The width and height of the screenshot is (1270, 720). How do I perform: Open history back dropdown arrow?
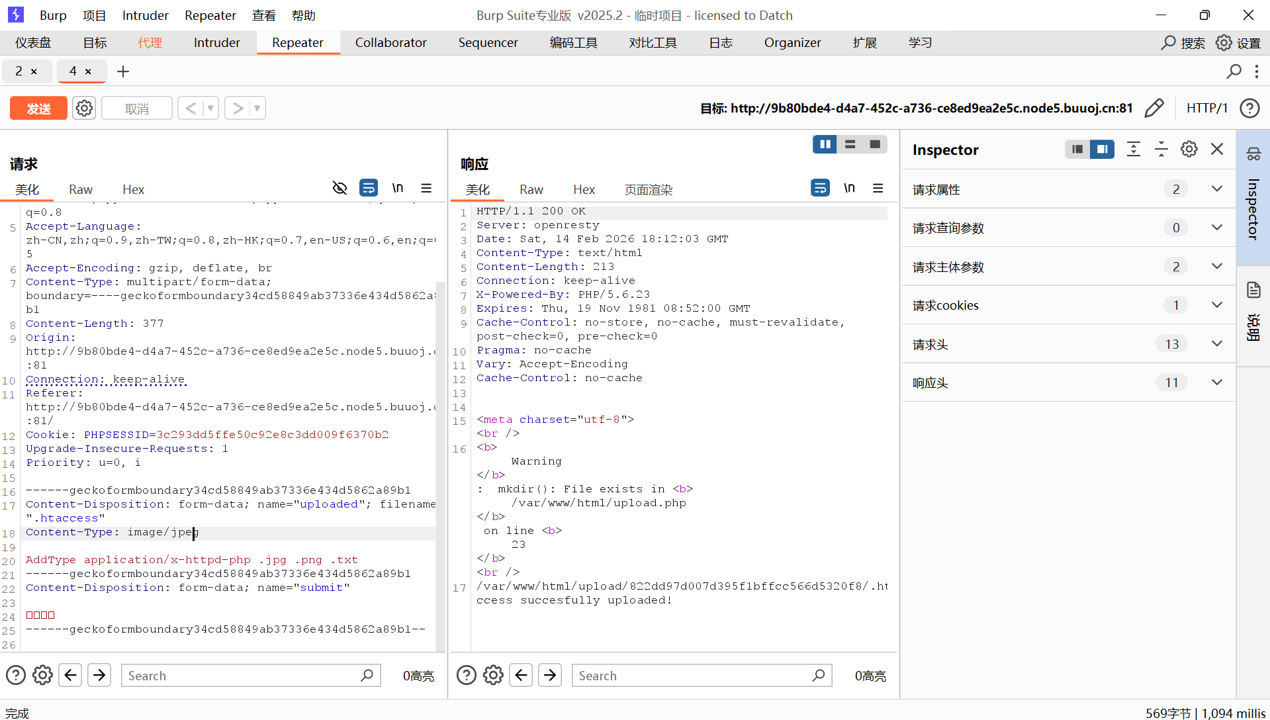click(x=210, y=108)
